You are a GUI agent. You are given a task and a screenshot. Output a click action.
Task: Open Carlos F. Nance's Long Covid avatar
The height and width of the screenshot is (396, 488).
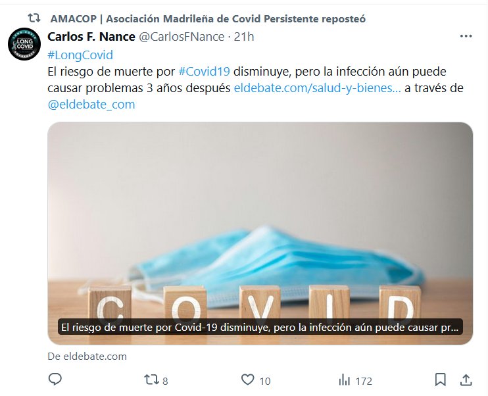click(24, 44)
